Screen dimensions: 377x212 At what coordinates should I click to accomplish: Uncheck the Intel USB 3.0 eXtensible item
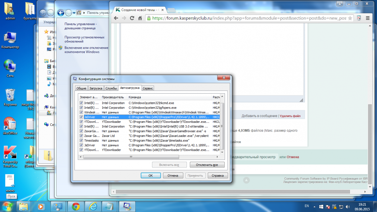click(x=81, y=126)
